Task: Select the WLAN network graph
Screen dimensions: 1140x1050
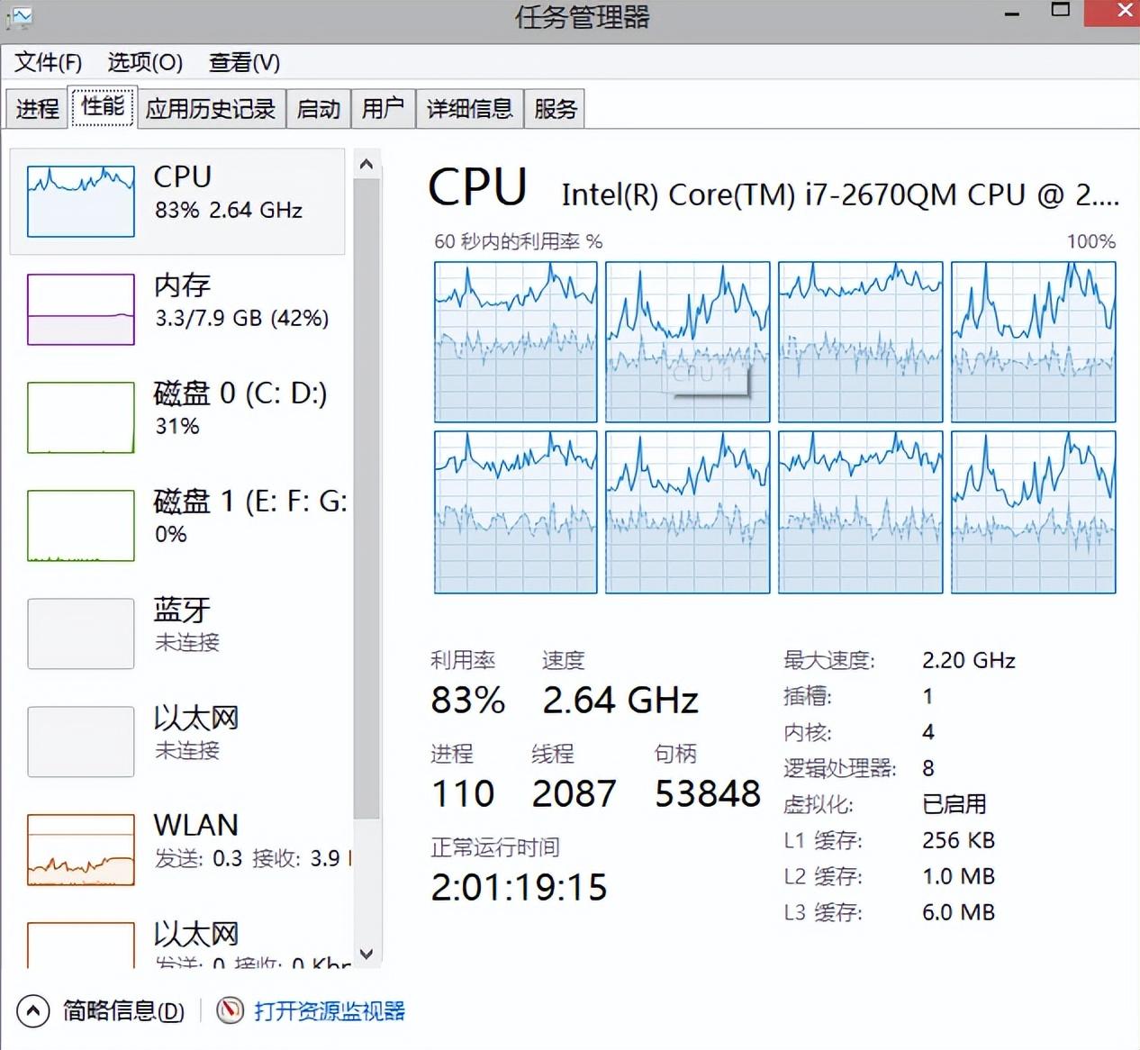Action: coord(81,849)
